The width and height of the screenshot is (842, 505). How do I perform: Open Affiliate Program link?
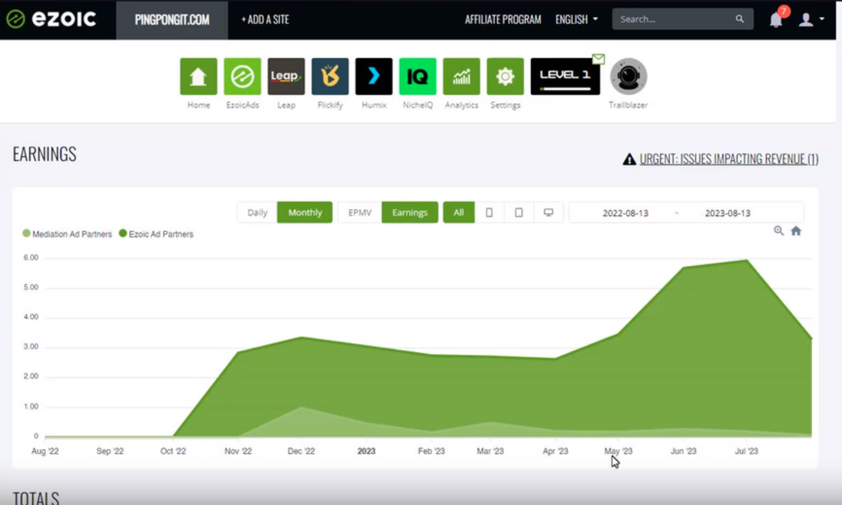click(503, 19)
